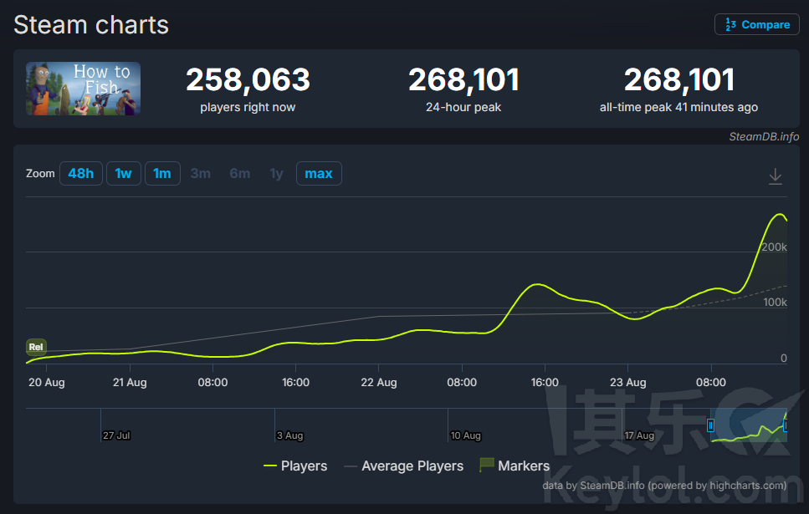Click the Compare button
The width and height of the screenshot is (809, 514).
click(757, 24)
